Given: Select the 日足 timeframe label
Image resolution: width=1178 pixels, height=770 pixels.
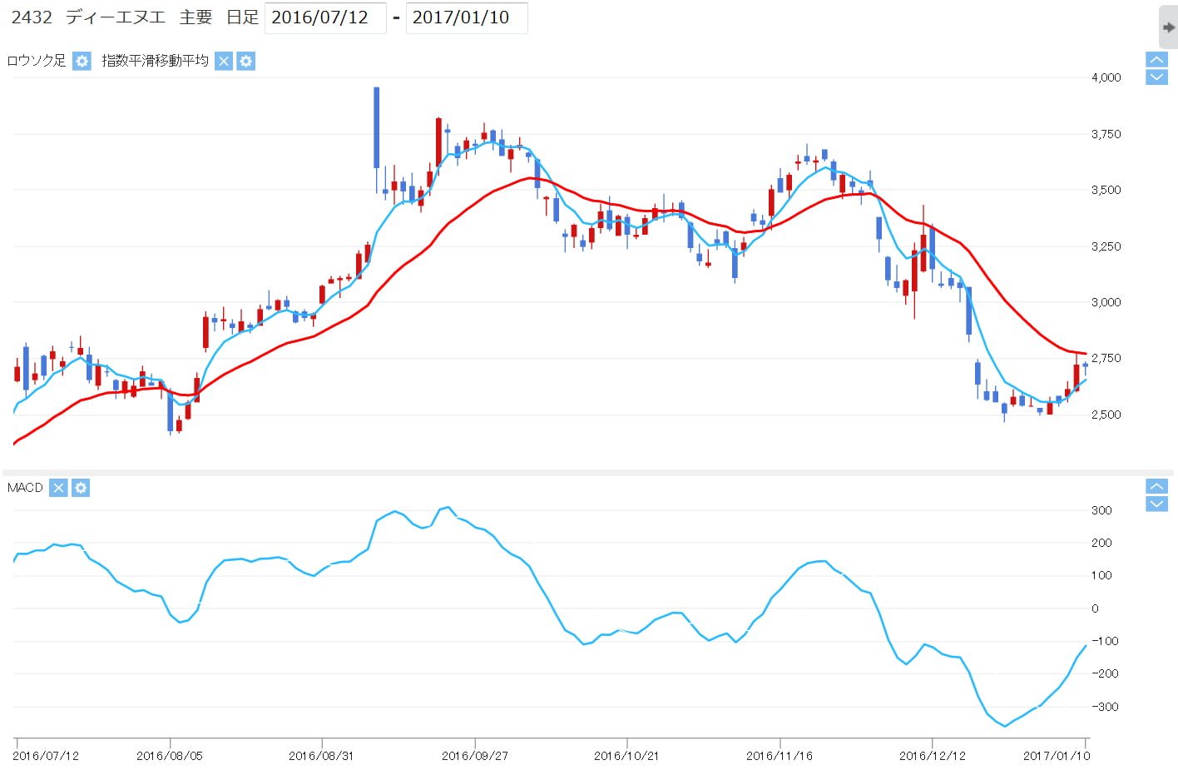Looking at the screenshot, I should coord(242,17).
